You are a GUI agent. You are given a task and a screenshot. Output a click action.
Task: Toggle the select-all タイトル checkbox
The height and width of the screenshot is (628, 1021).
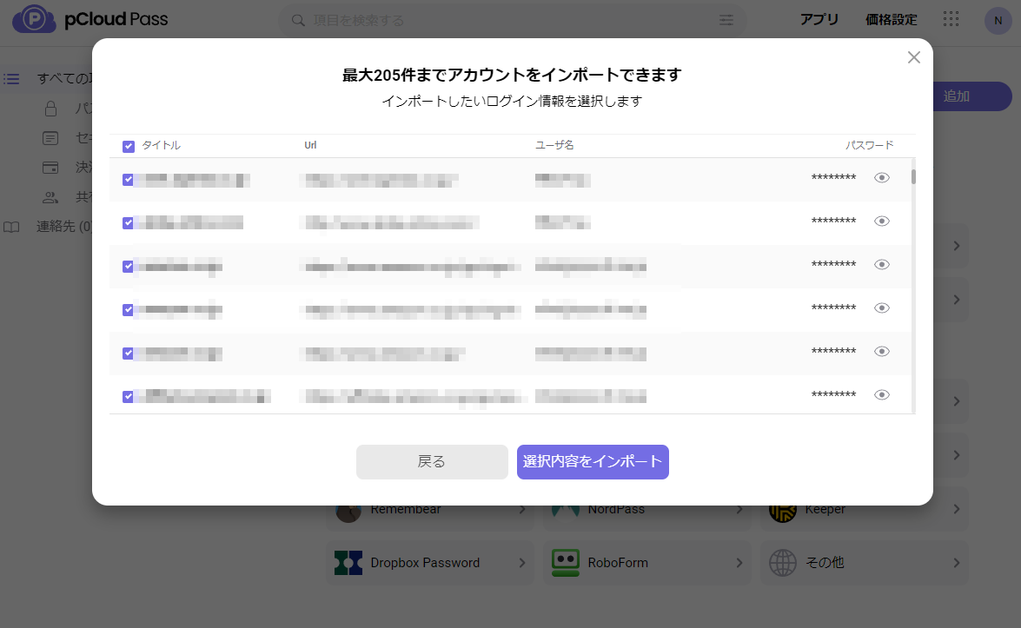click(129, 147)
